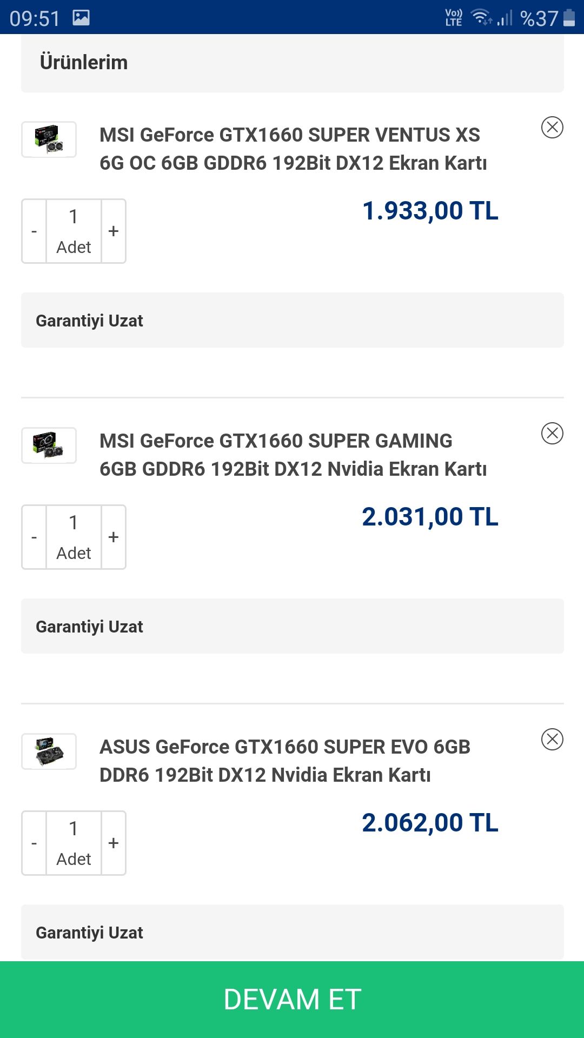This screenshot has height=1038, width=584.
Task: Remove MSI GTX1660 SUPER GAMING from cart
Action: point(552,434)
